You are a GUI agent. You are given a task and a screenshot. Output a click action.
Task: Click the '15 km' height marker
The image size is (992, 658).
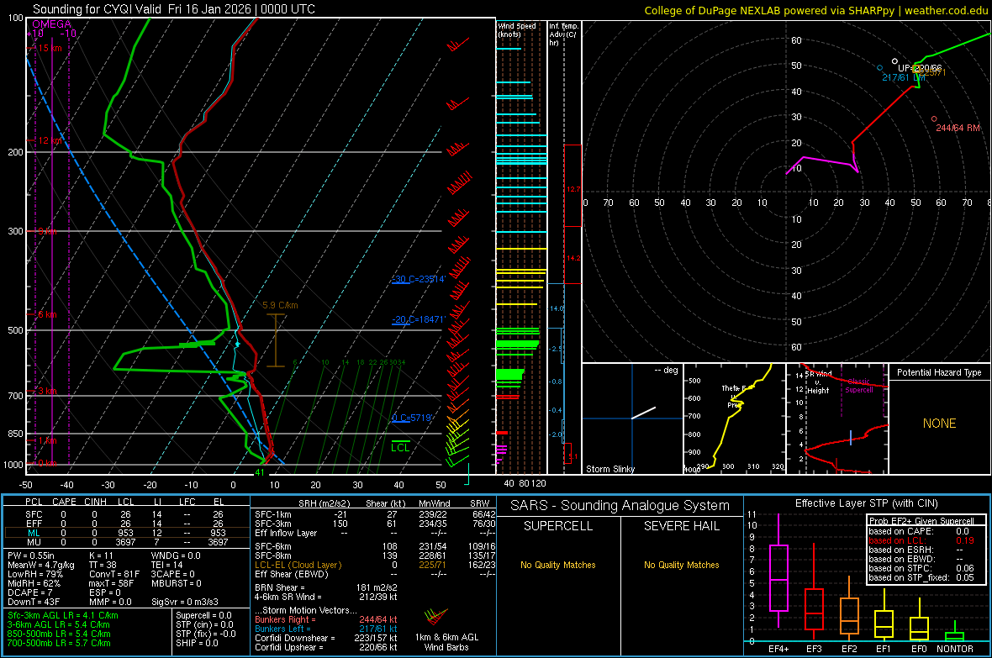coord(50,48)
